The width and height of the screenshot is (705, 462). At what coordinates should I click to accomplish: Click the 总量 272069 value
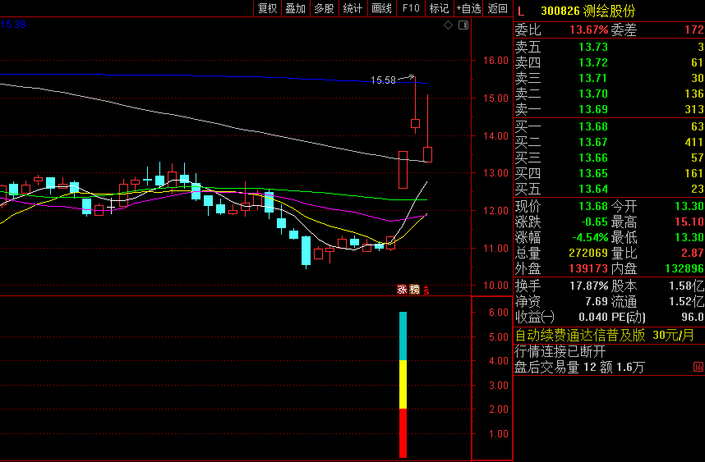coord(588,254)
